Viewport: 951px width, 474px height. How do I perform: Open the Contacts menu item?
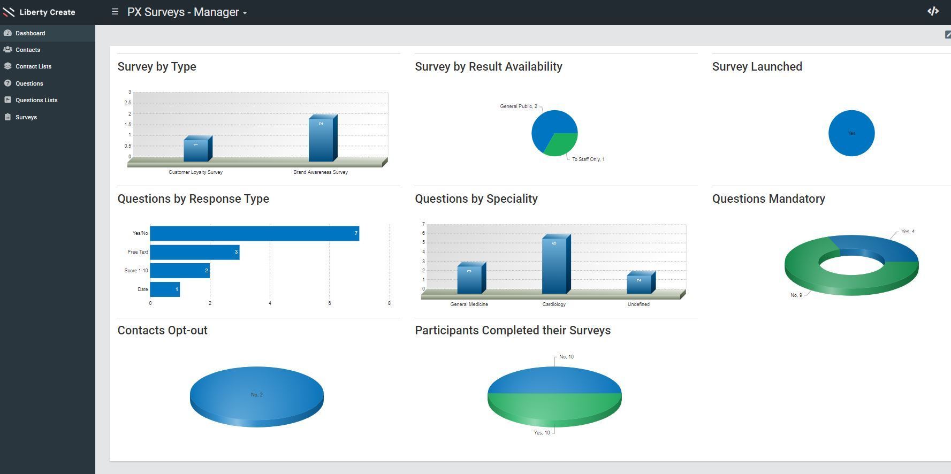(28, 50)
